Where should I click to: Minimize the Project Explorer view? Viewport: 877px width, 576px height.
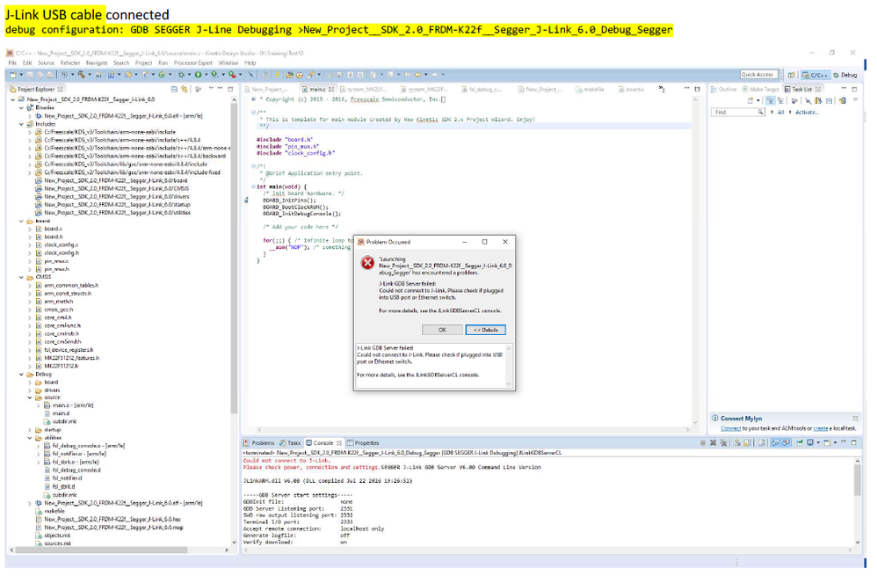[x=220, y=89]
